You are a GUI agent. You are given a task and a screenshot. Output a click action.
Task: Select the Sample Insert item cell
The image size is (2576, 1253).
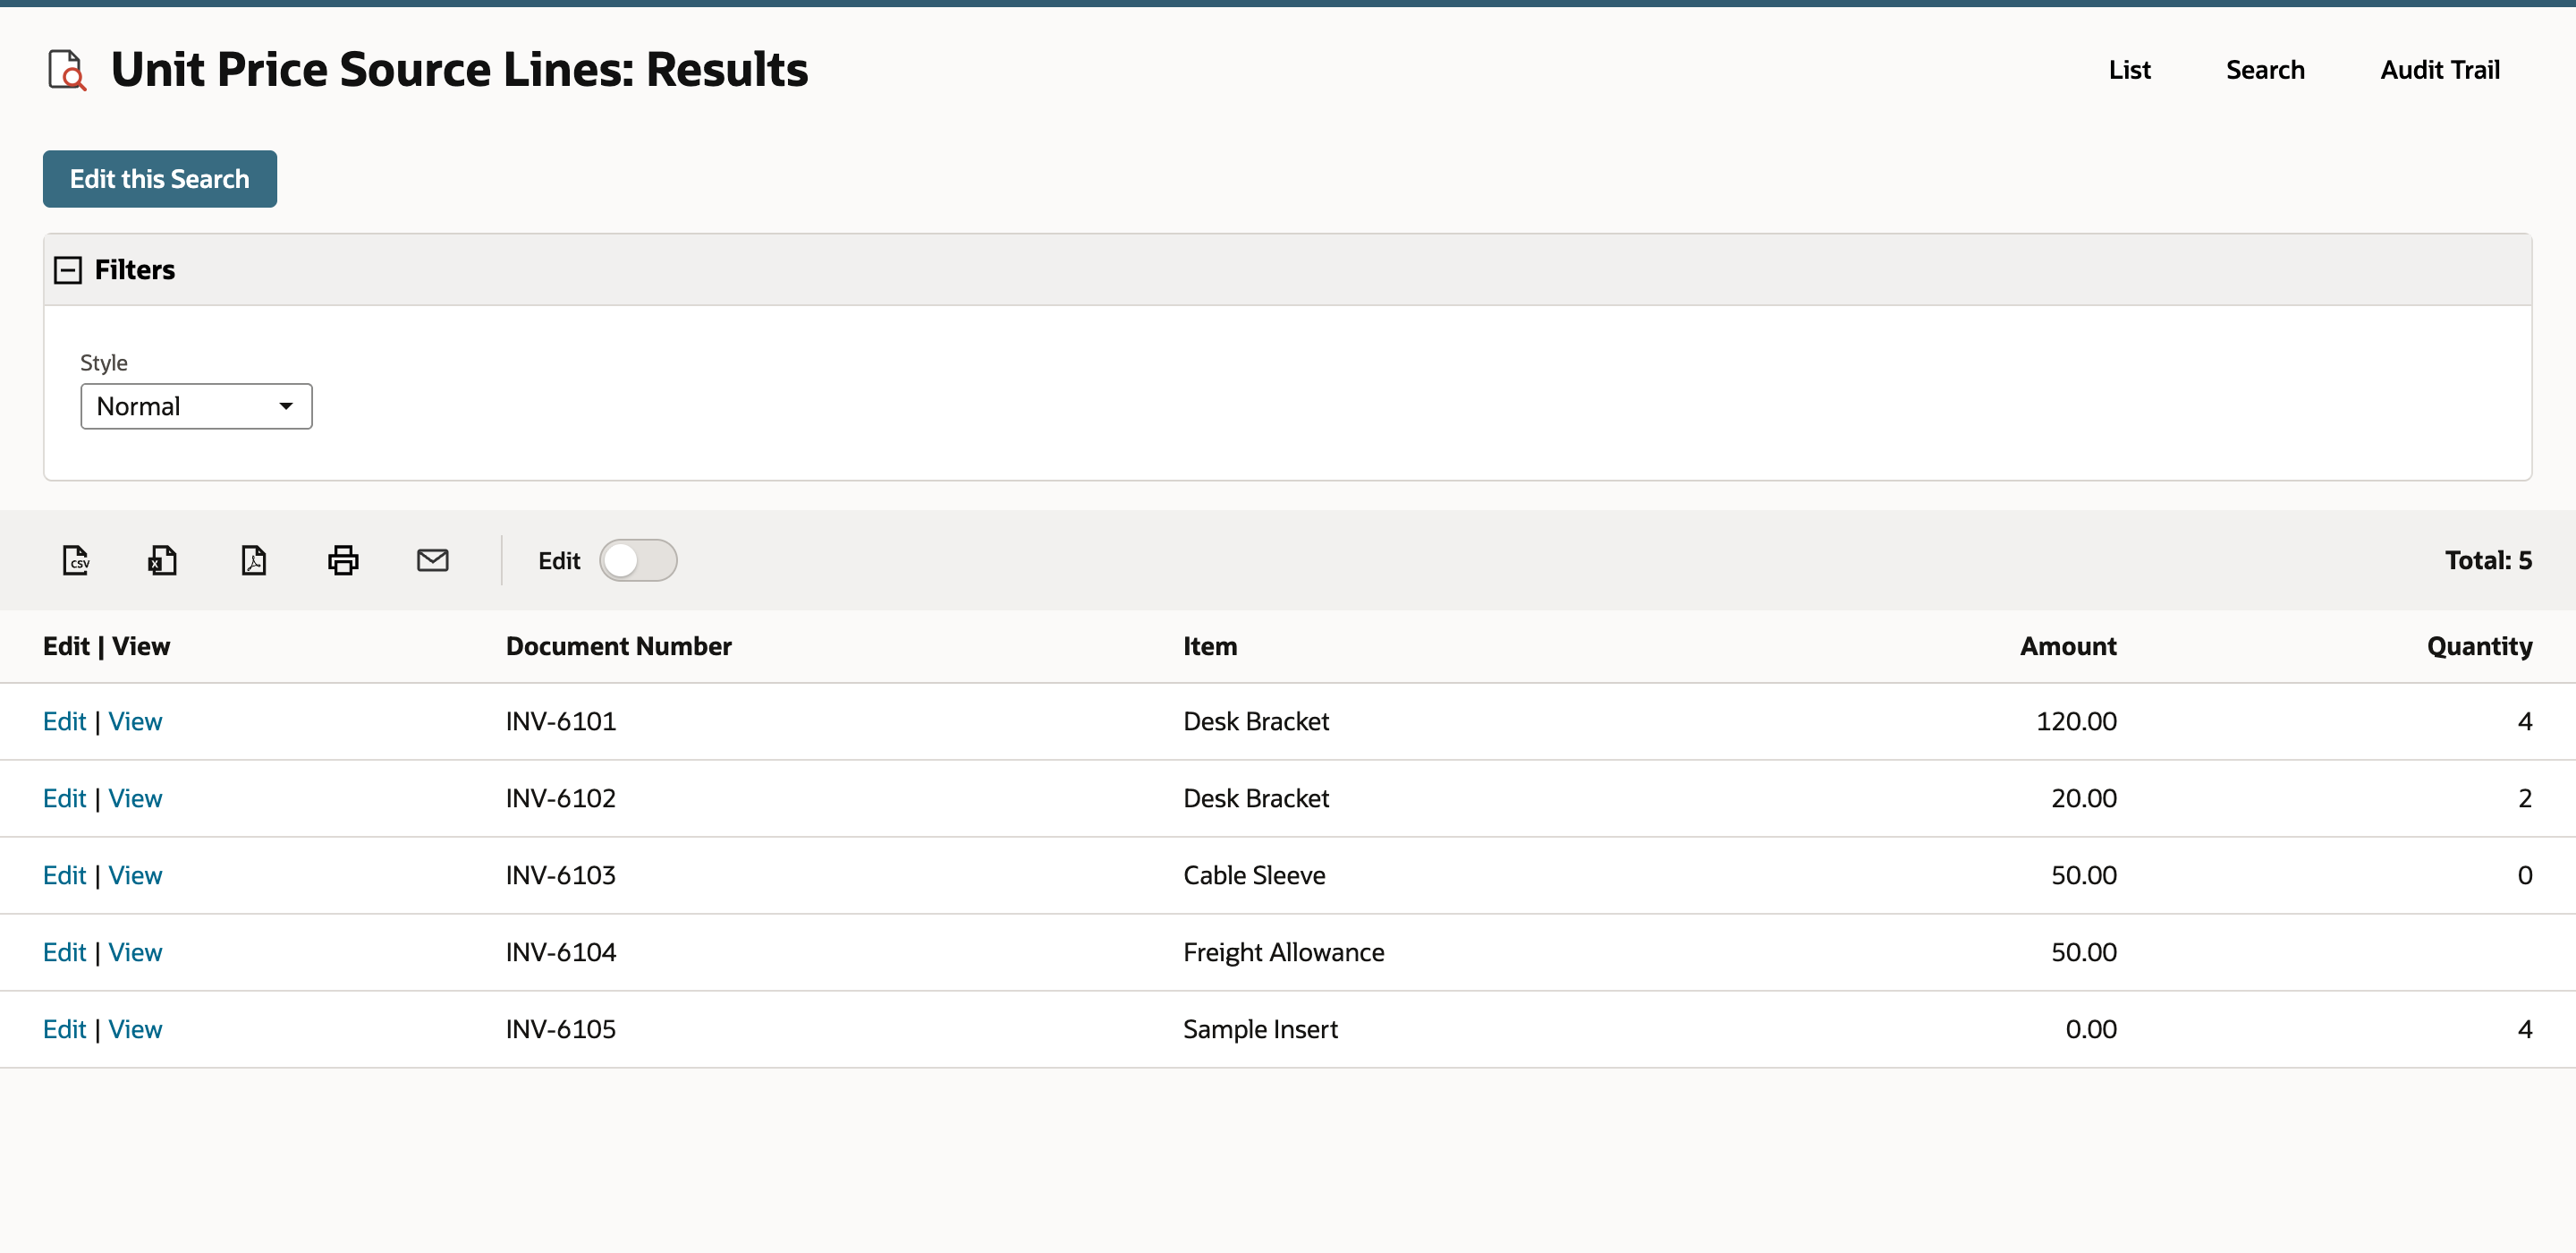(x=1260, y=1030)
